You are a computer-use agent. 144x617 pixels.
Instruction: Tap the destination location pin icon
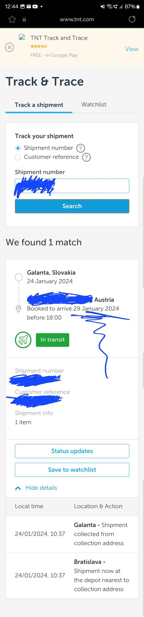[19, 309]
